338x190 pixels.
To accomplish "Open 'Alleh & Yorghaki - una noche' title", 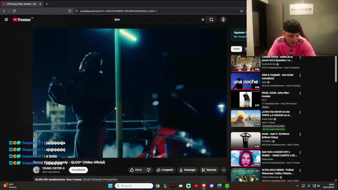I will pos(278,77).
